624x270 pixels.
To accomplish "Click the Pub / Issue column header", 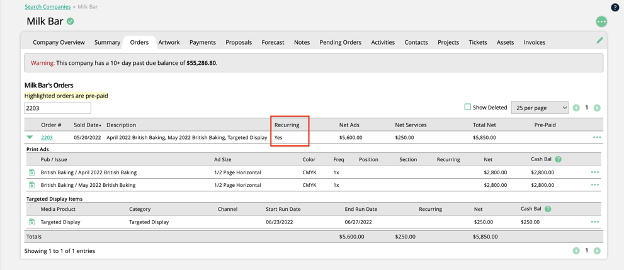I will point(54,159).
